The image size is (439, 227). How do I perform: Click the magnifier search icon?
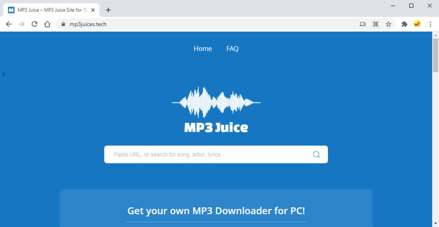316,154
